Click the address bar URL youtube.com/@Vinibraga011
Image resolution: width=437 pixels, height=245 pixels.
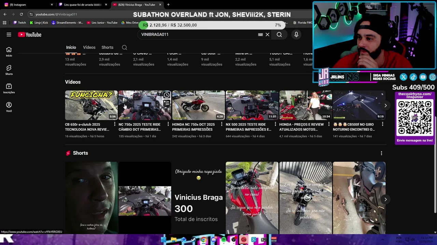[56, 14]
